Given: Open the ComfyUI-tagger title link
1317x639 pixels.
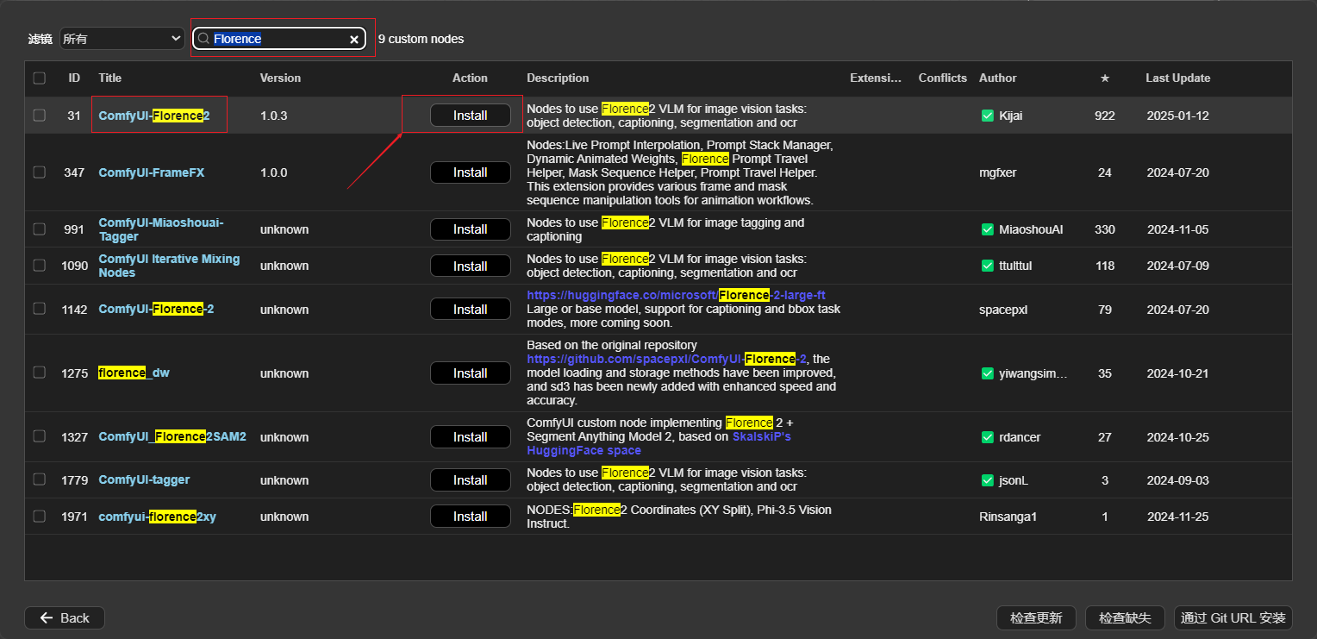Looking at the screenshot, I should point(144,479).
